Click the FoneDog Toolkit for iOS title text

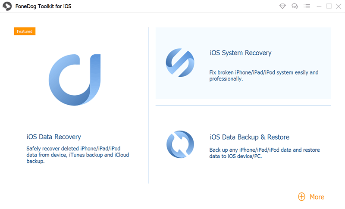[44, 6]
